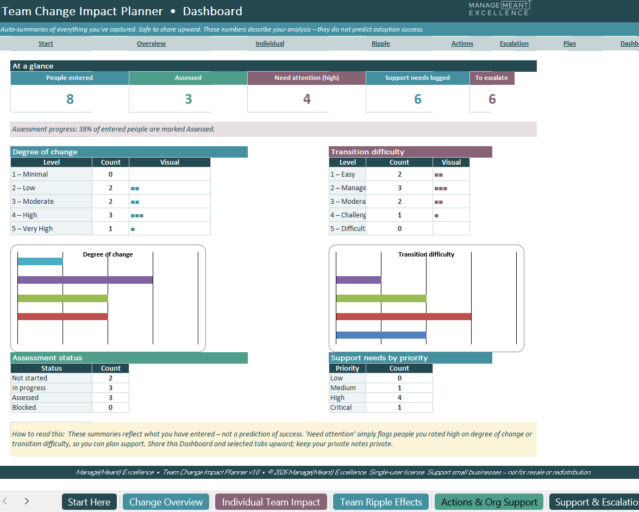Open the Team Ripple Effects sheet tab
The image size is (639, 512).
pos(381,502)
